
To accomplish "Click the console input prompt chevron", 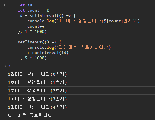I will pyautogui.click(x=4, y=5).
